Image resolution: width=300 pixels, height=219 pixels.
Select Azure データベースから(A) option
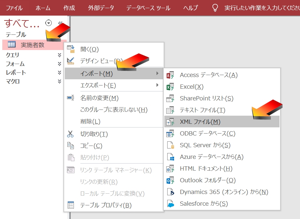(222, 157)
